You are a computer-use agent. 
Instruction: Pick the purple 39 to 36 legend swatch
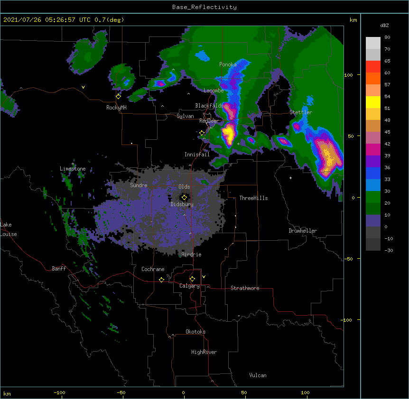[x=373, y=162]
